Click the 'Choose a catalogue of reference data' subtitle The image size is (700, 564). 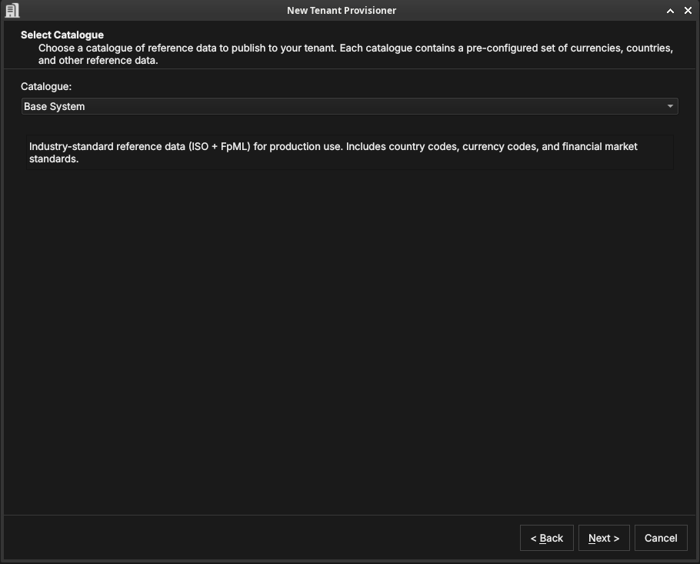355,54
